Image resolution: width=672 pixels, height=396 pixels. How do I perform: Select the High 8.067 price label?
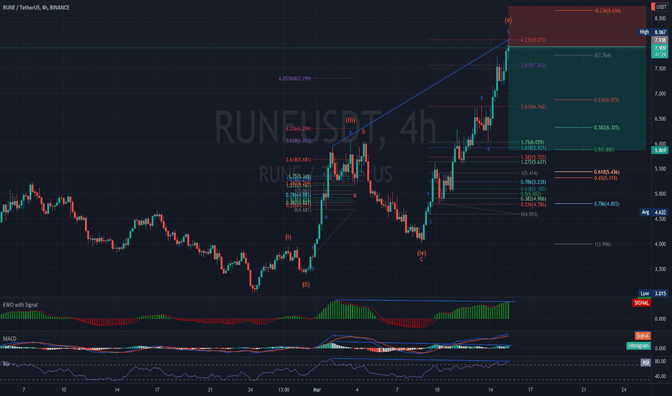[653, 32]
